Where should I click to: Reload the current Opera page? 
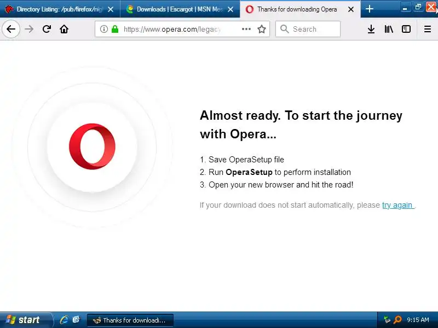[47, 29]
